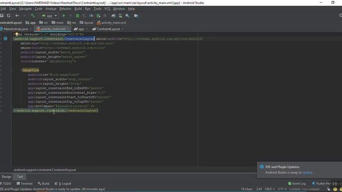This screenshot has height=192, width=342.
Task: Click the ImageView tag in the code
Action: tap(30, 70)
